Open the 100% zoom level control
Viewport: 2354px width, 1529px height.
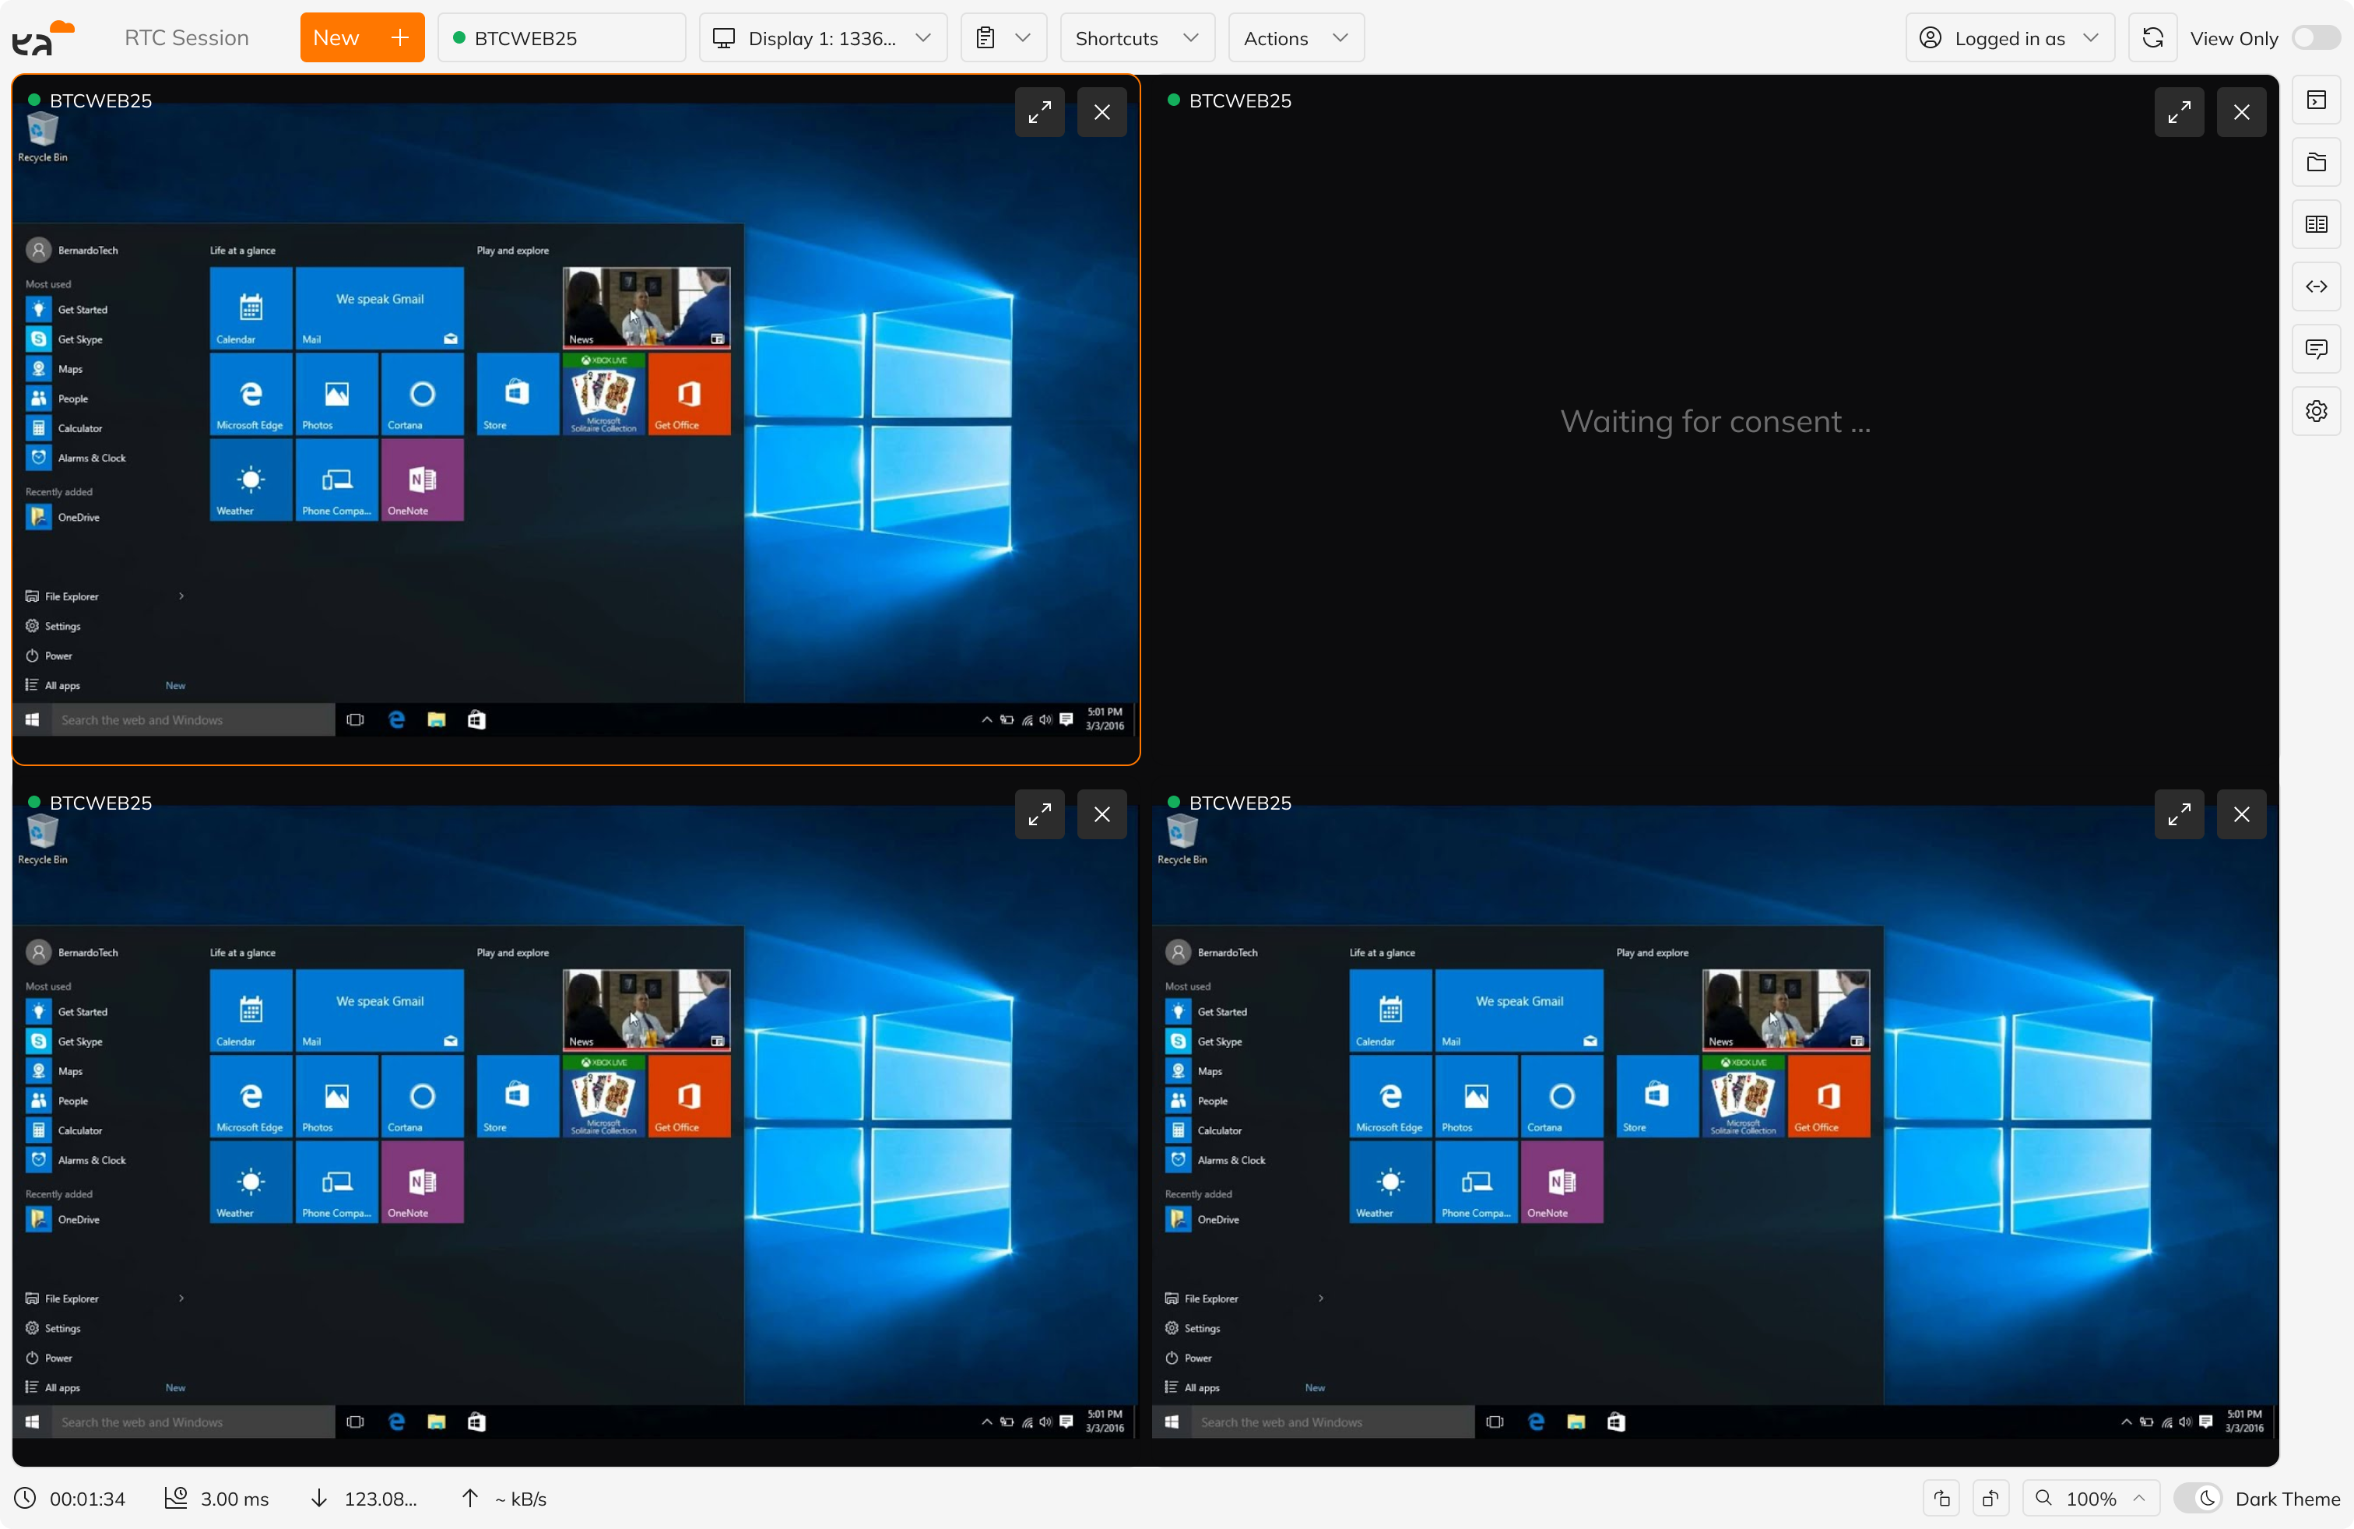[2092, 1499]
